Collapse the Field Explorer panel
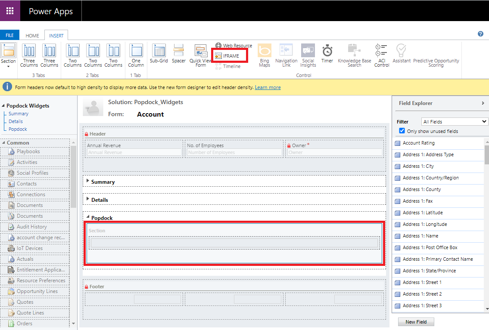The height and width of the screenshot is (330, 489). (x=483, y=103)
